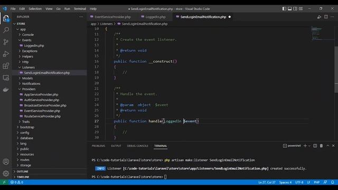Open RouteServiceProvider.php file
Image resolution: width=338 pixels, height=190 pixels.
[42, 116]
